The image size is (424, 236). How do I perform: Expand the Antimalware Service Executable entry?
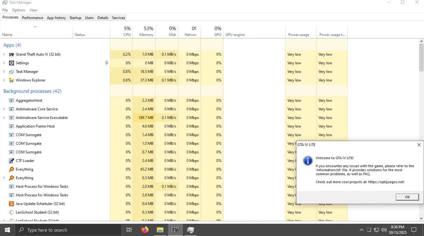pyautogui.click(x=4, y=118)
